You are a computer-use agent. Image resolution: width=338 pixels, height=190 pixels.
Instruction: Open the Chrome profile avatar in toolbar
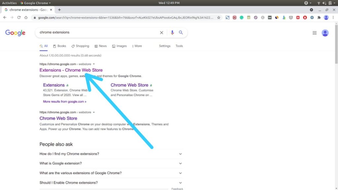(326, 18)
